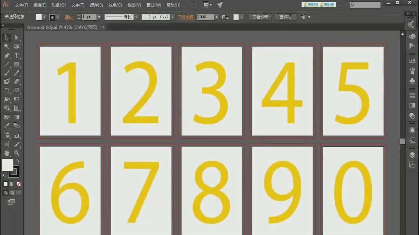Select the Pen tool
The height and width of the screenshot is (235, 419).
click(7, 55)
